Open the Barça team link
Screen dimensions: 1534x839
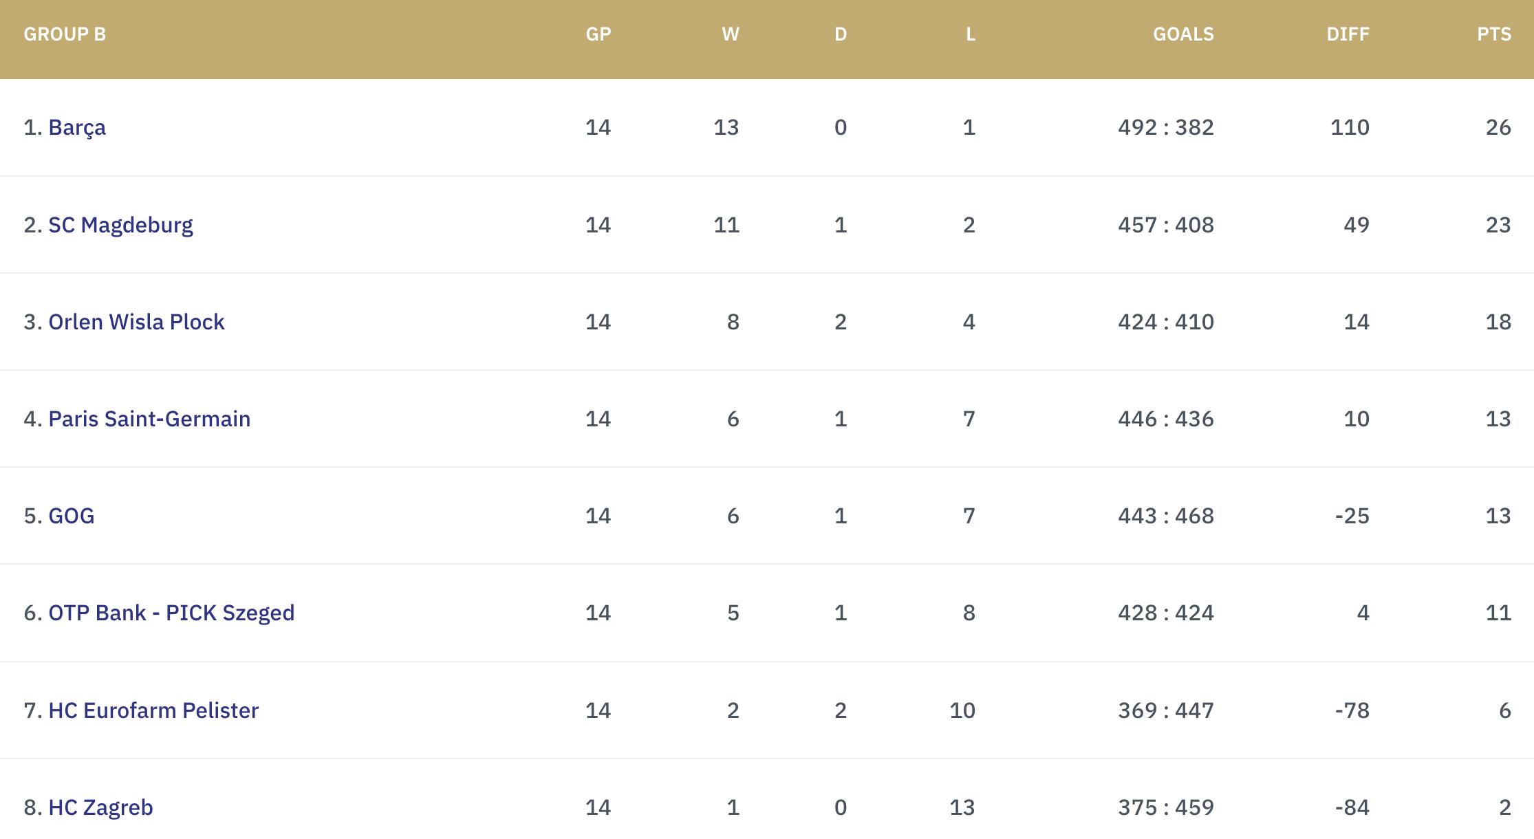(77, 127)
